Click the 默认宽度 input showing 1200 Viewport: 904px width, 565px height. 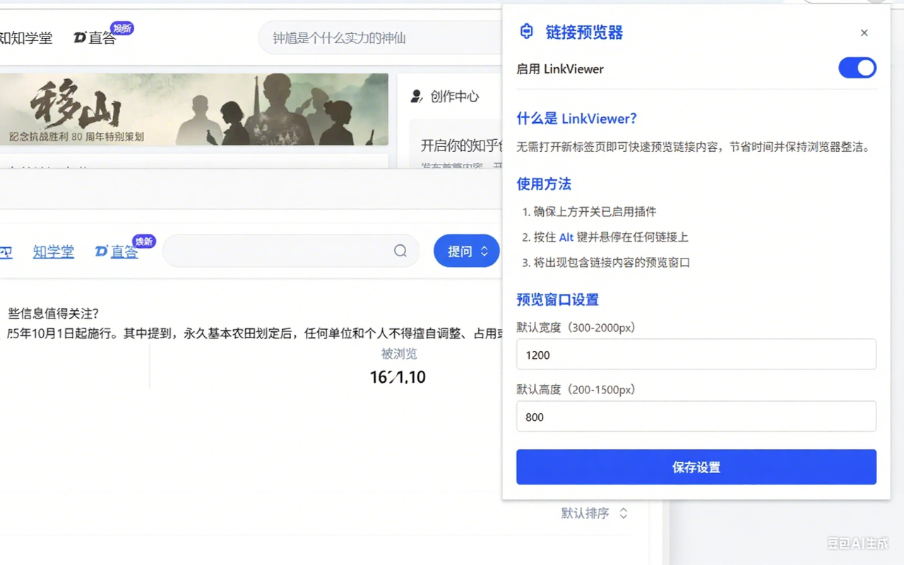pyautogui.click(x=696, y=355)
